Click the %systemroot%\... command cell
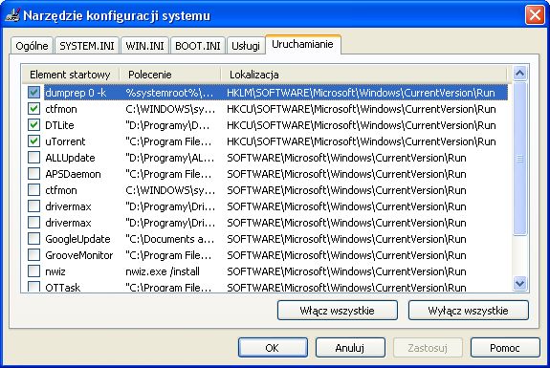Viewport: 550px width, 368px height. tap(169, 93)
